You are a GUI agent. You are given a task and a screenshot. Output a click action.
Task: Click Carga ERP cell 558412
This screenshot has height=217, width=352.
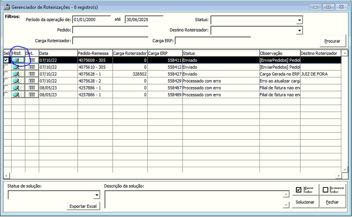[x=165, y=67]
